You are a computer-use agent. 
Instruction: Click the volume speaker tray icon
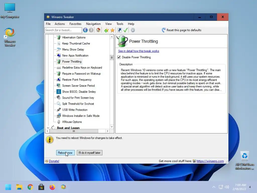tap(227, 187)
